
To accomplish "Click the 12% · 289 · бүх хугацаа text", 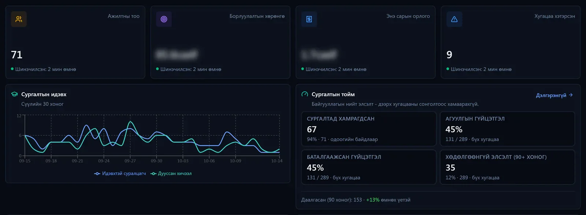I will [472, 178].
